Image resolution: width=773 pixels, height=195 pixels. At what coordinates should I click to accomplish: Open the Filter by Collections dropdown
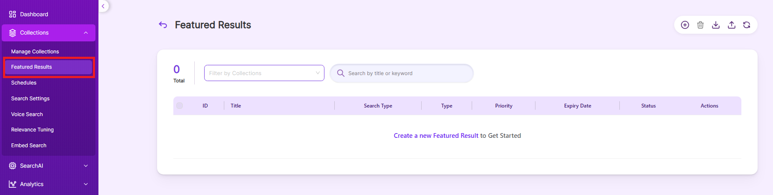point(264,73)
